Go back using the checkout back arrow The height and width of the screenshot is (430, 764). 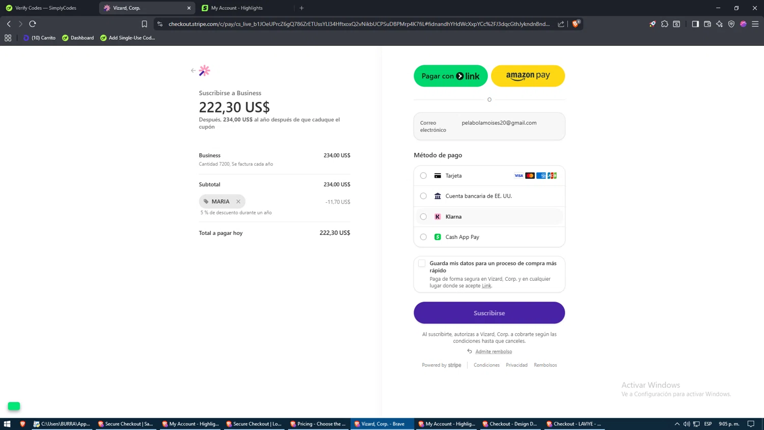(x=193, y=71)
